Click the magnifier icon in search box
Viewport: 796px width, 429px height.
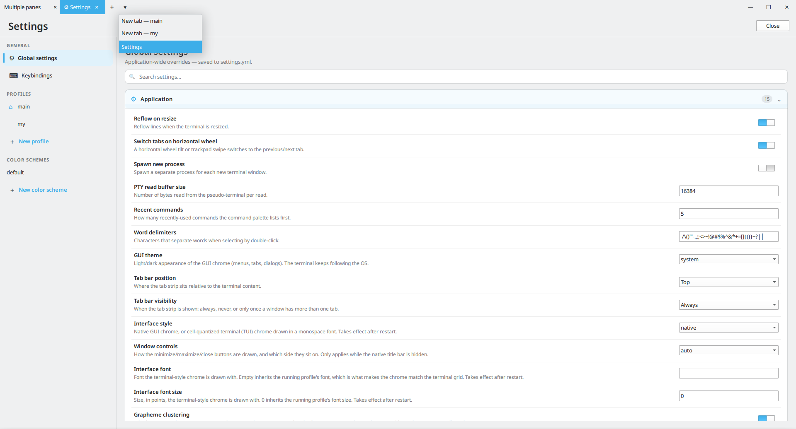132,77
